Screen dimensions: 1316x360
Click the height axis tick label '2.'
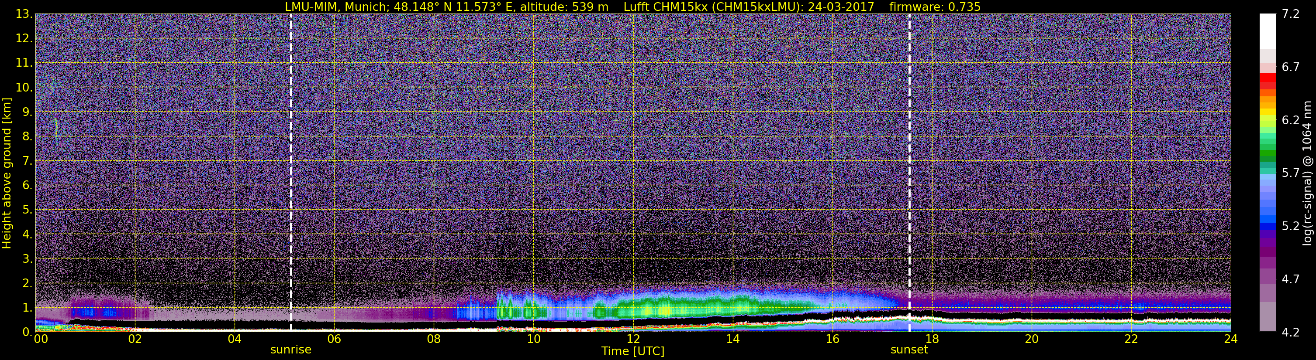click(27, 283)
